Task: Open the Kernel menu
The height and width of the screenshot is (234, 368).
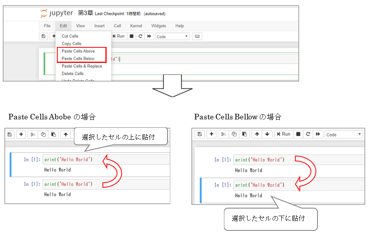Action: pos(136,26)
